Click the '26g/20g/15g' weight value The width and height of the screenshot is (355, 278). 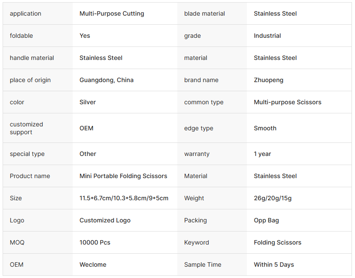[273, 198]
